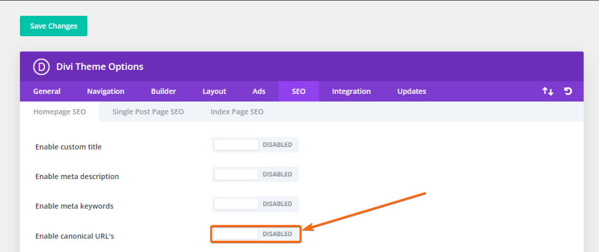Click the 'Enable custom title' label

point(68,146)
